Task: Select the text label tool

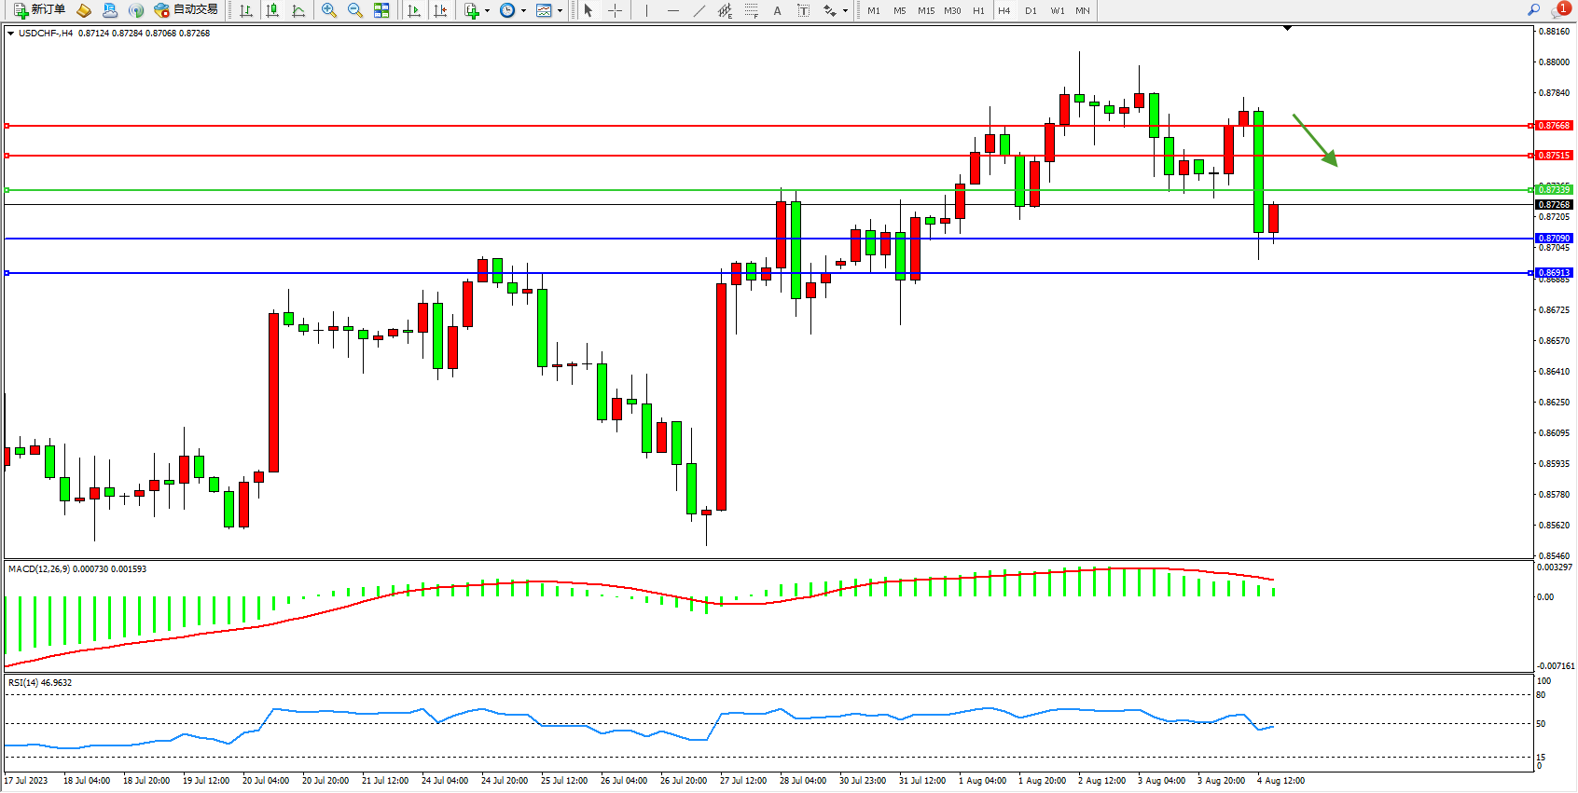Action: (x=803, y=10)
